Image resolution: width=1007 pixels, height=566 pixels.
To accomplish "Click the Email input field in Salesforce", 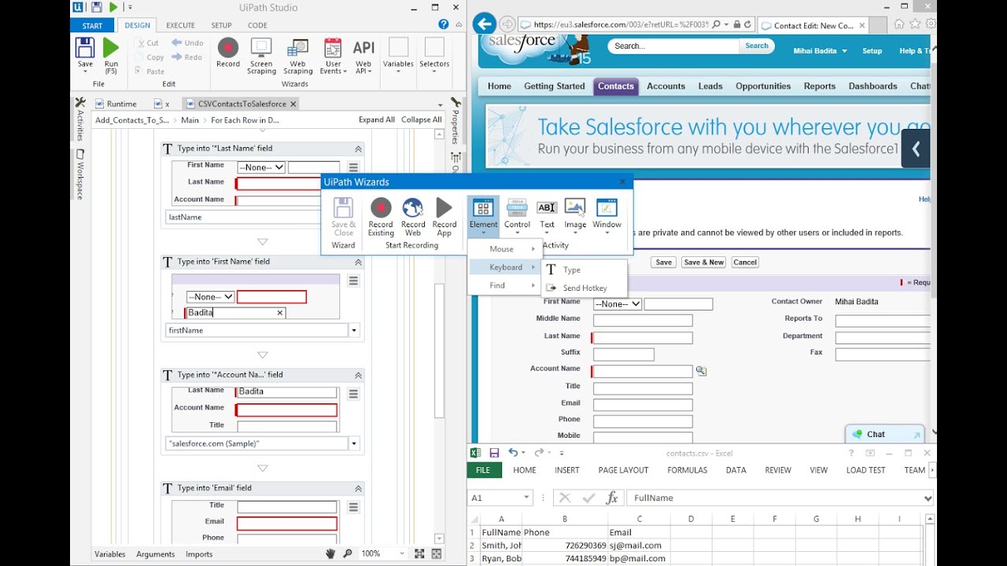I will coord(643,405).
